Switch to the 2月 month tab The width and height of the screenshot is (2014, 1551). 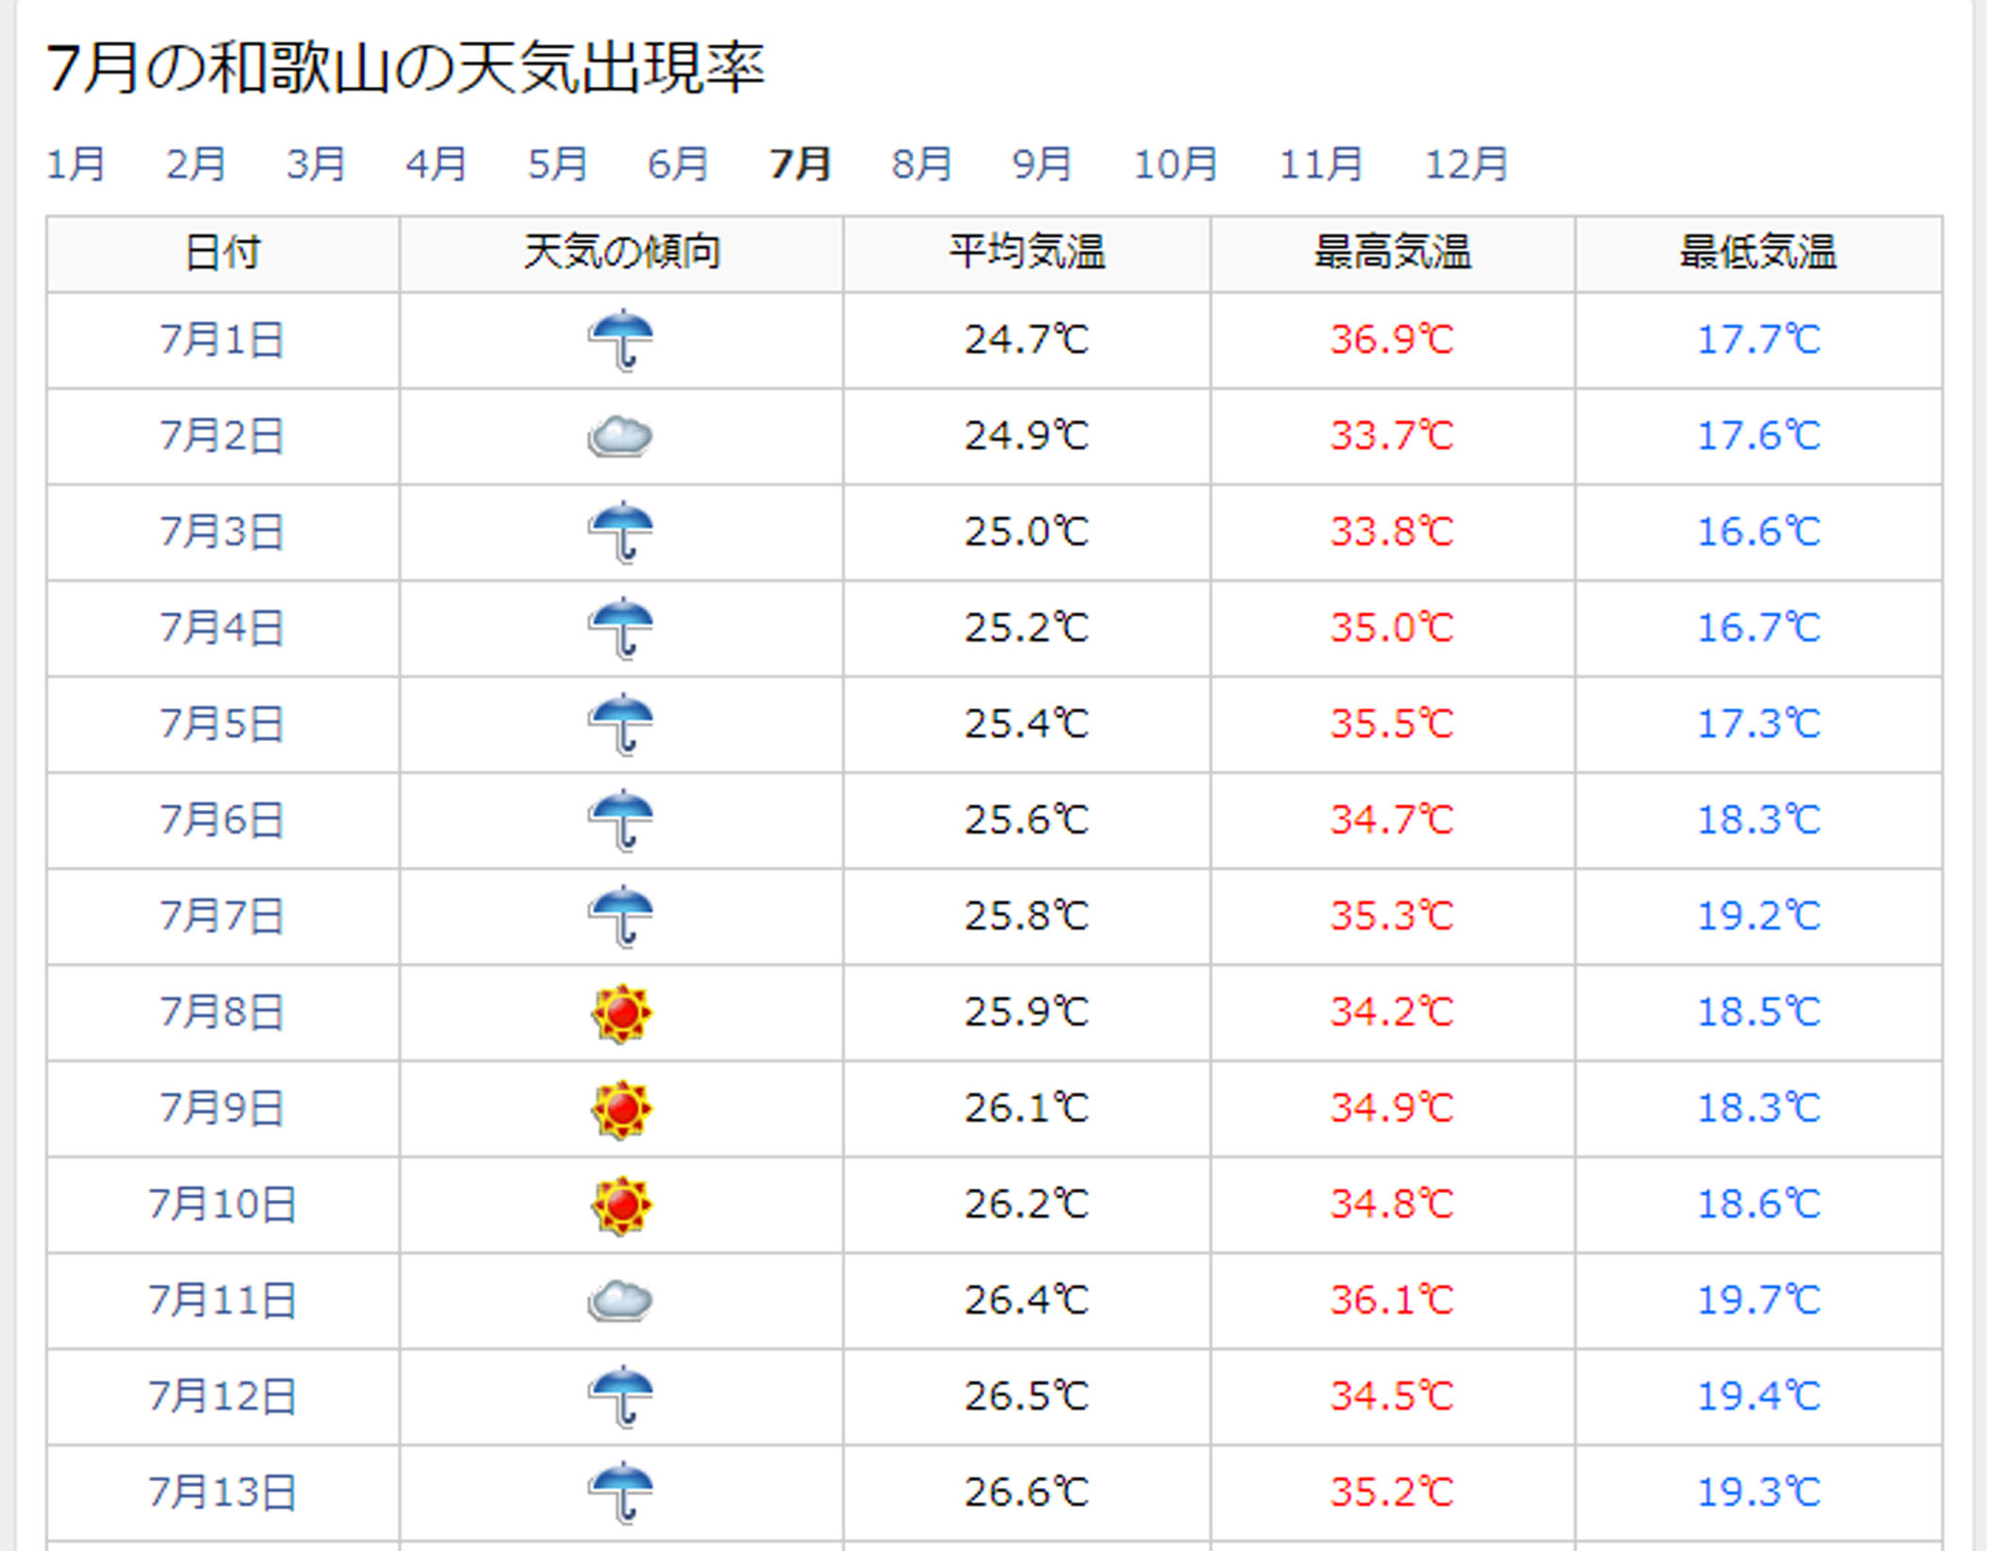(x=195, y=164)
